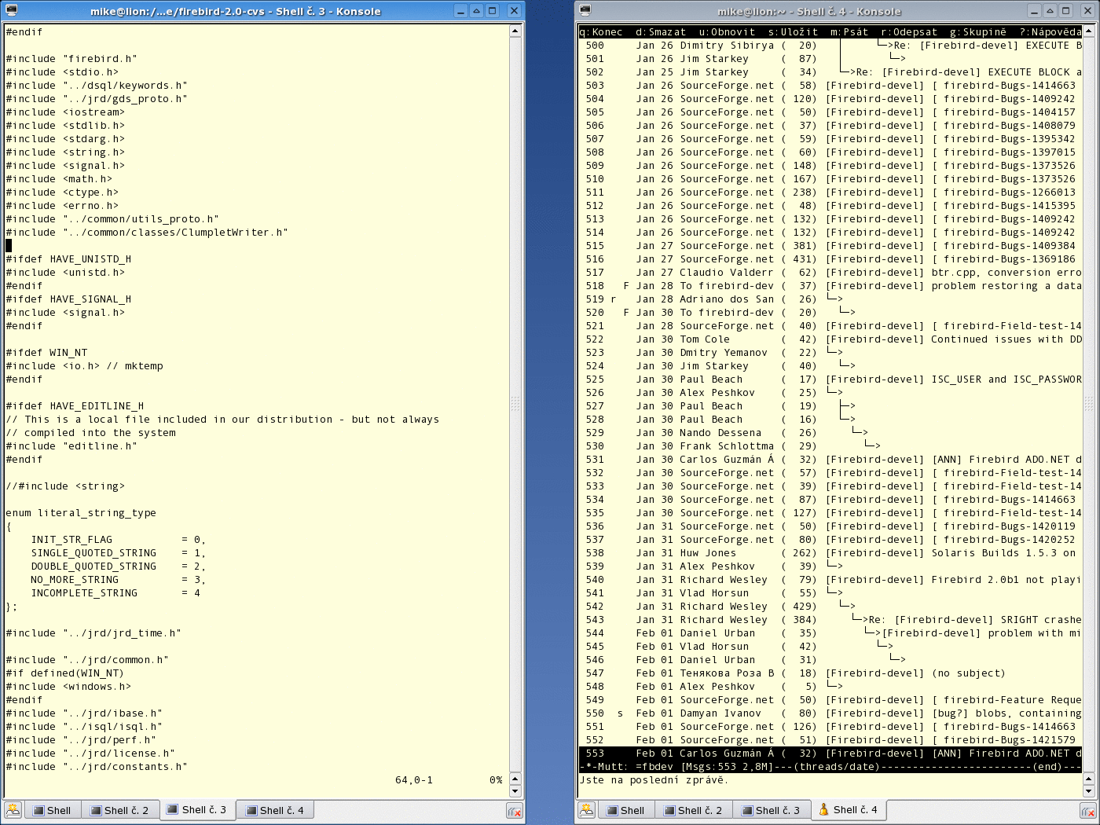The image size is (1100, 825).
Task: Select message 500 from Dimitry Sibirya
Action: coord(830,46)
